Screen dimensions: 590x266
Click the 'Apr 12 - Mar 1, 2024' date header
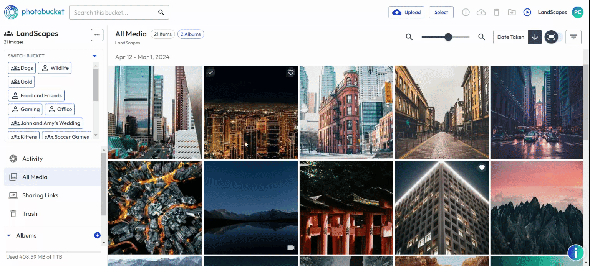143,57
